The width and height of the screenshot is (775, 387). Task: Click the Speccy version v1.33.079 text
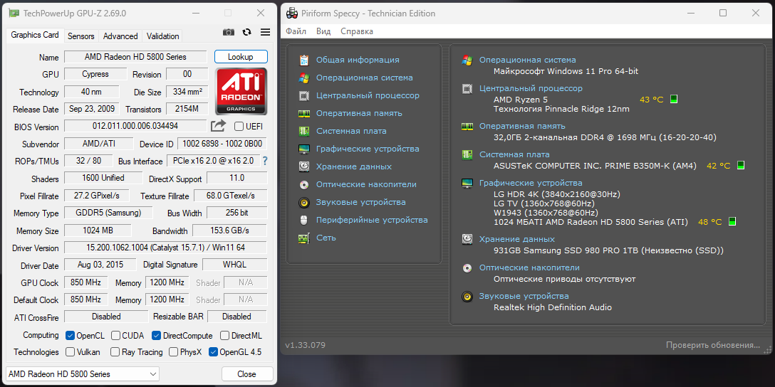click(x=306, y=345)
